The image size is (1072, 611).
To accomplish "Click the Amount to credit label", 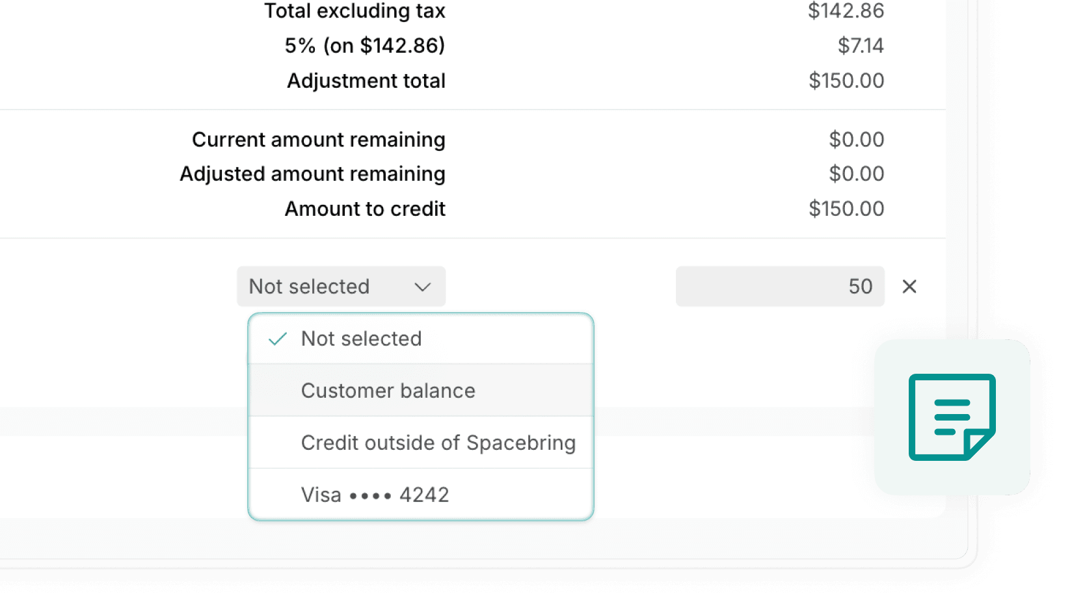I will pos(364,209).
